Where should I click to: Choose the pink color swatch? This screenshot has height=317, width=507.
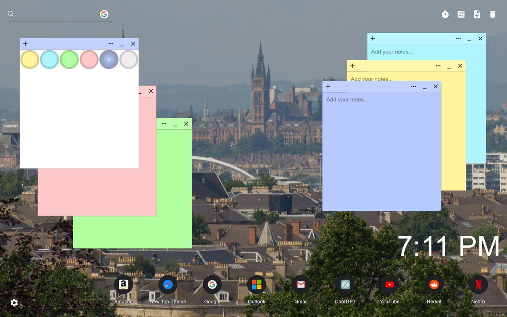coord(89,59)
